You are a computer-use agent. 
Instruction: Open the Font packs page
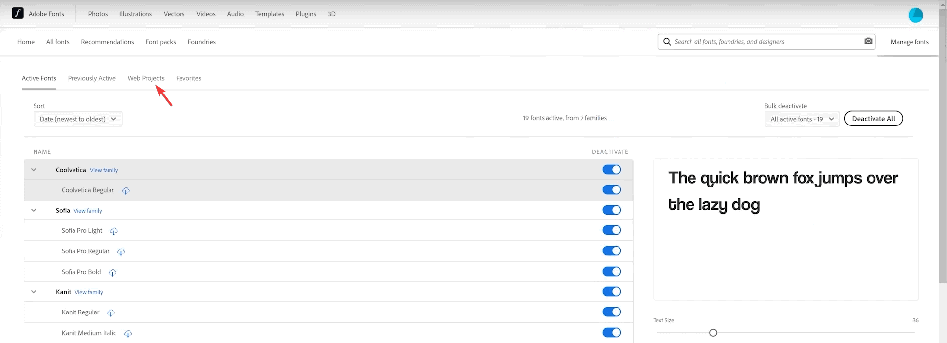[161, 42]
